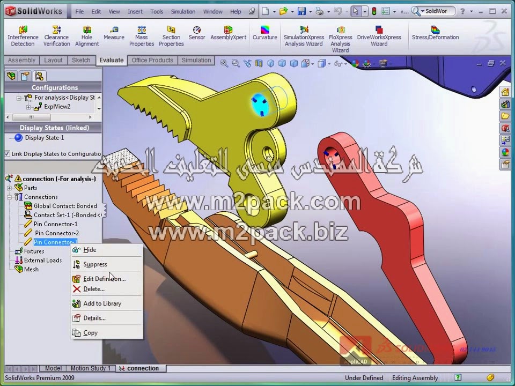The image size is (515, 386).
Task: Open the Save dropdown arrow
Action: (311, 11)
